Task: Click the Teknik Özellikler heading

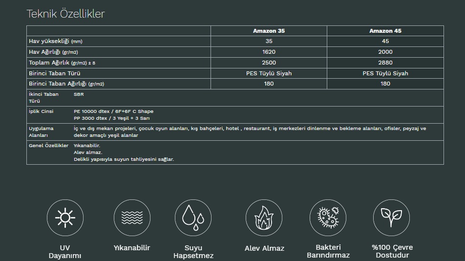Action: coord(65,14)
